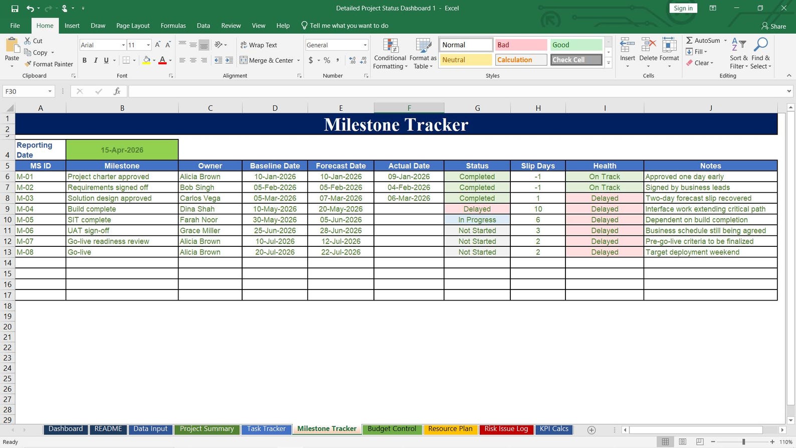Click the Share button
The width and height of the screenshot is (796, 448).
tap(773, 26)
